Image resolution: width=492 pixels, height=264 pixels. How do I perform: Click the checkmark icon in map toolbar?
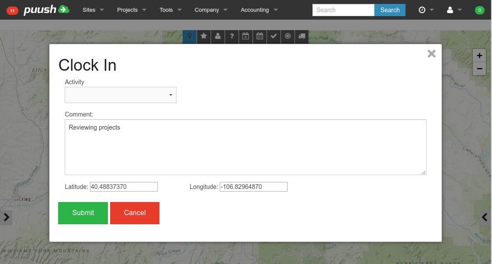coord(274,37)
